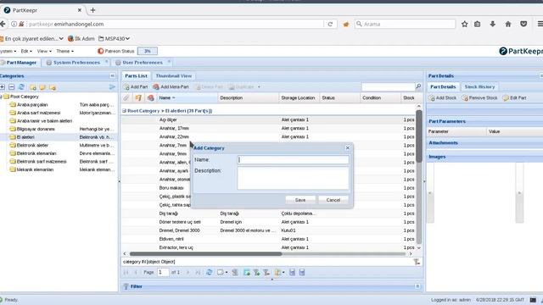Click Cancel in Add Category dialog
Viewport: 543px width, 305px height.
coord(333,200)
